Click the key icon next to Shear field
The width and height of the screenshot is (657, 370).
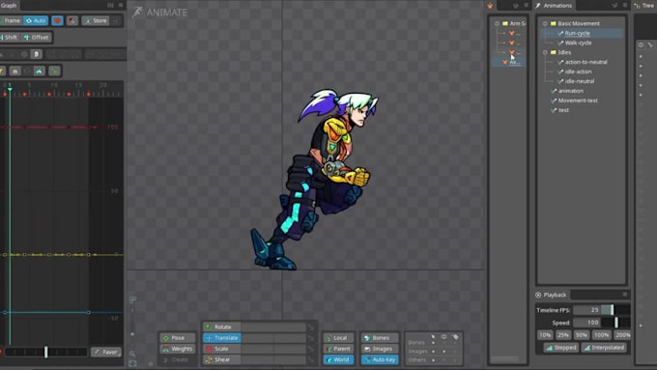[x=311, y=359]
